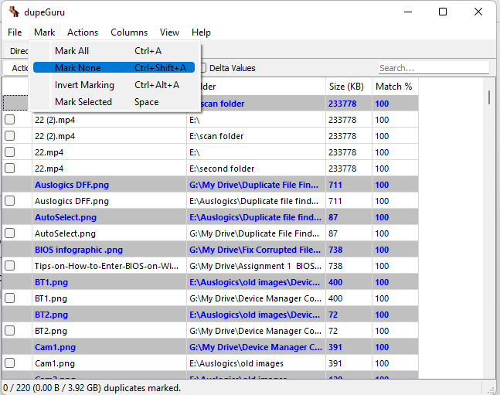The image size is (500, 395).
Task: Mark the Auslogics DFF.png duplicate checkbox
Action: coord(10,201)
